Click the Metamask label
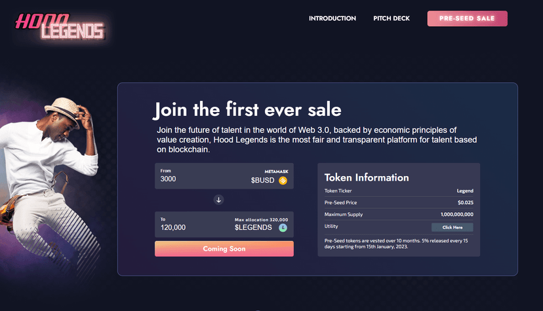Screen dimensions: 543x311 [276, 172]
